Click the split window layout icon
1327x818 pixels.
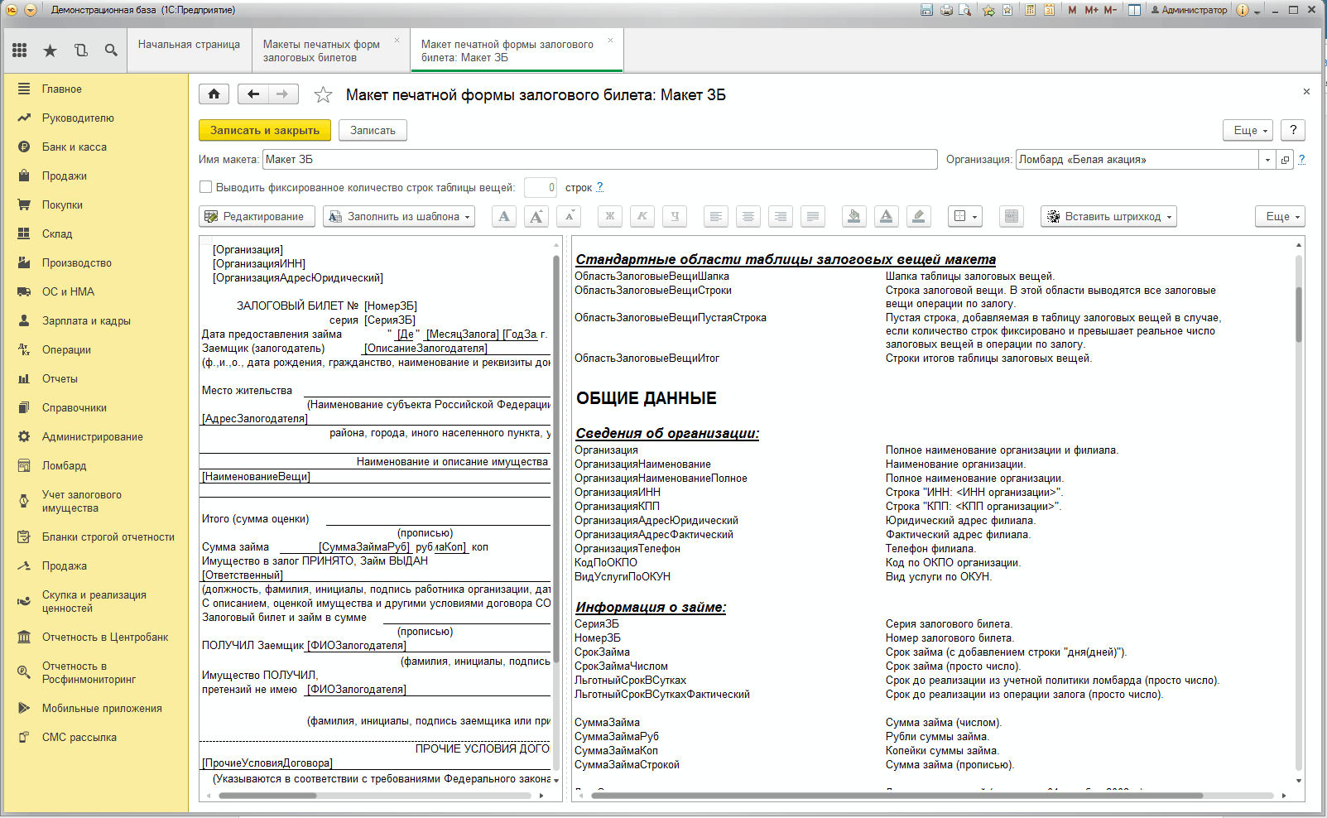[x=1134, y=10]
